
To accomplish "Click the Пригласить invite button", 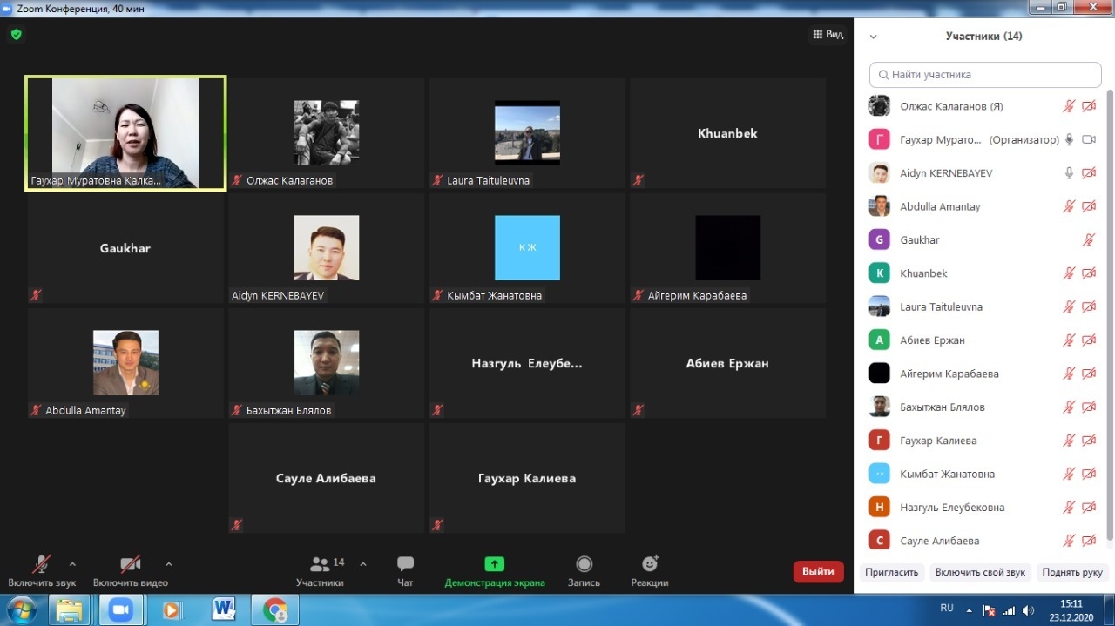I will [891, 572].
